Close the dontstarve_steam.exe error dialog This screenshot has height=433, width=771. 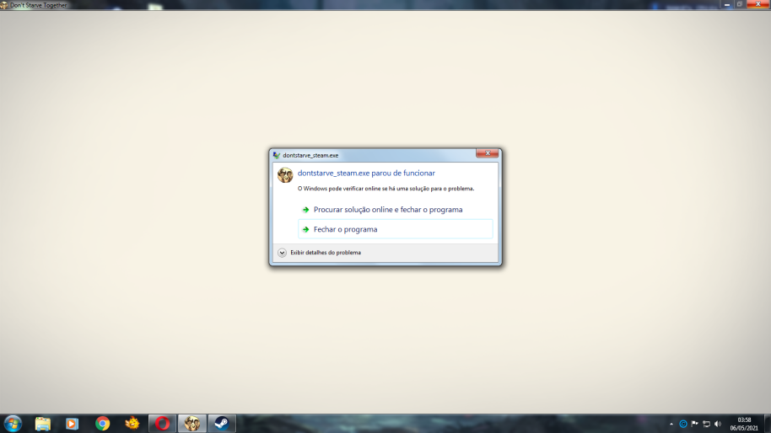point(488,153)
